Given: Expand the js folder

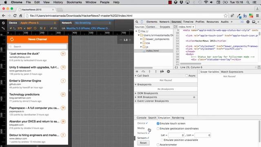Looking at the screenshot, I should click(141, 47).
